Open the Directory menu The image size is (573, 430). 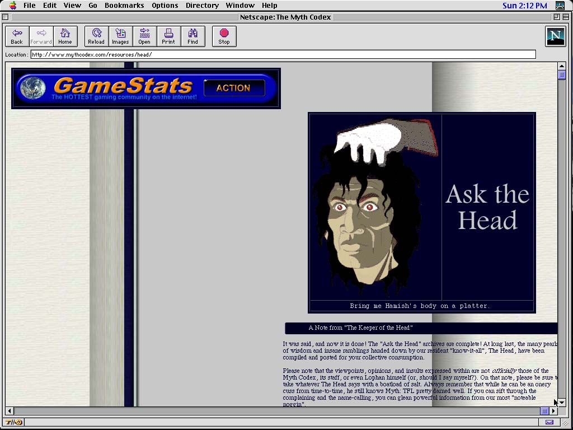[202, 6]
